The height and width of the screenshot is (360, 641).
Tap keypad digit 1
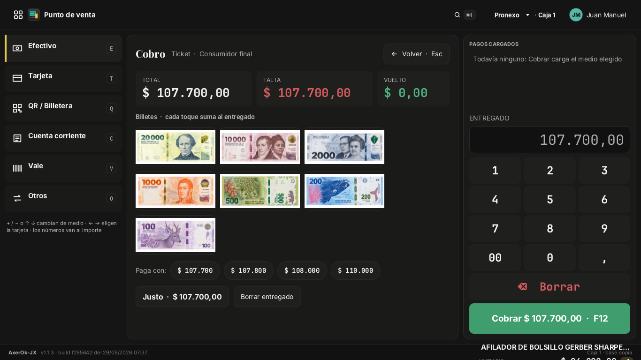[x=495, y=171]
